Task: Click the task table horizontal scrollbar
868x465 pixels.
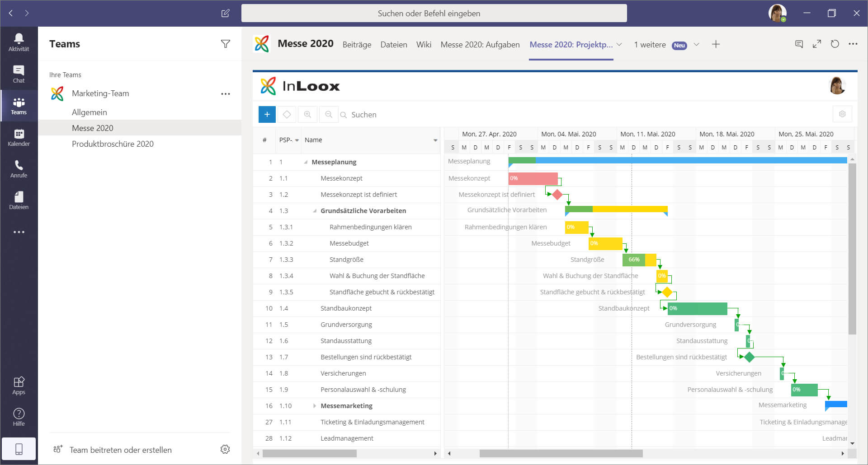Action: pos(310,453)
